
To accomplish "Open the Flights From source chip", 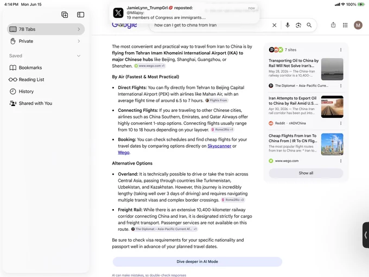I will (217, 100).
